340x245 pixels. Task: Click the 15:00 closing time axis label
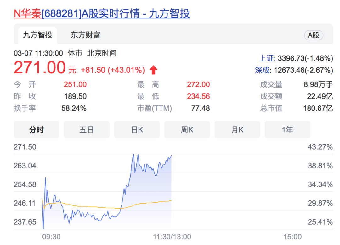(x=292, y=237)
